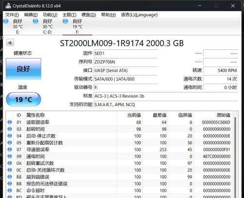Click the blue status orb for drive C: D:
This screenshot has width=244, height=198.
point(36,21)
